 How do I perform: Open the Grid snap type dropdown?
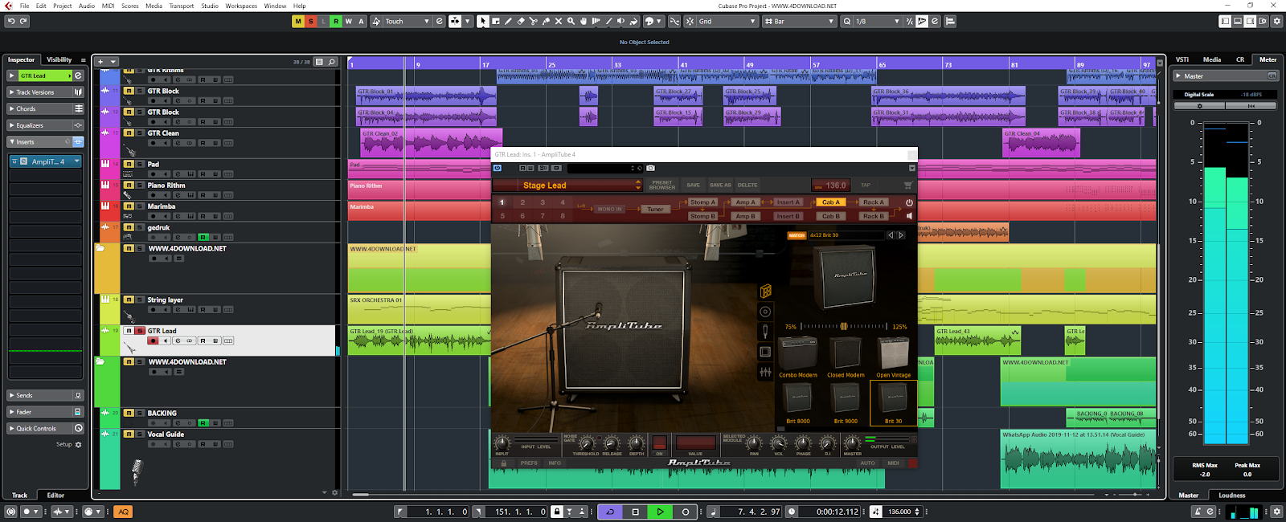tap(727, 22)
